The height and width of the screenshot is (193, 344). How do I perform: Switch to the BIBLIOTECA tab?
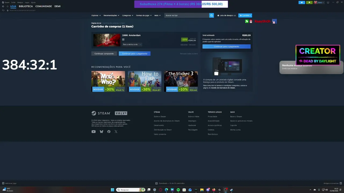(26, 6)
